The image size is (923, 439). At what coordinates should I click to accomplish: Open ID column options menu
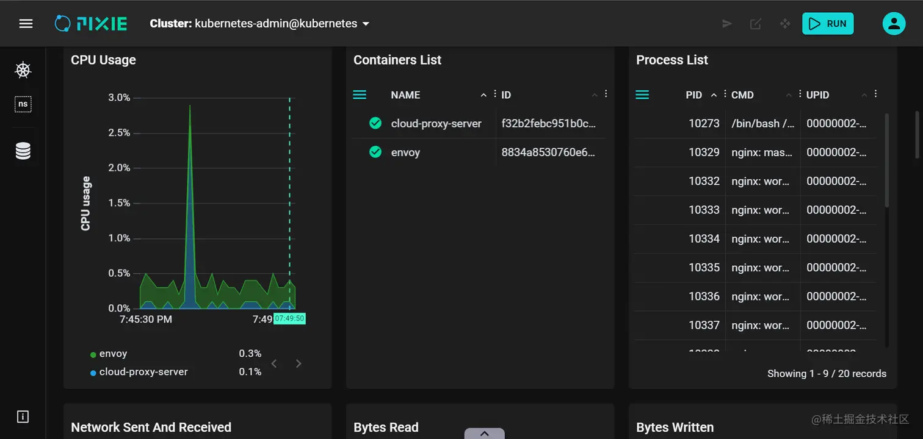(x=606, y=94)
